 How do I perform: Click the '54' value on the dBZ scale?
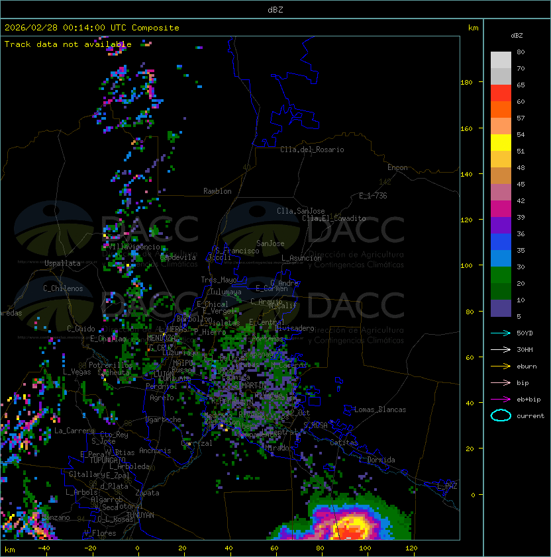click(521, 135)
